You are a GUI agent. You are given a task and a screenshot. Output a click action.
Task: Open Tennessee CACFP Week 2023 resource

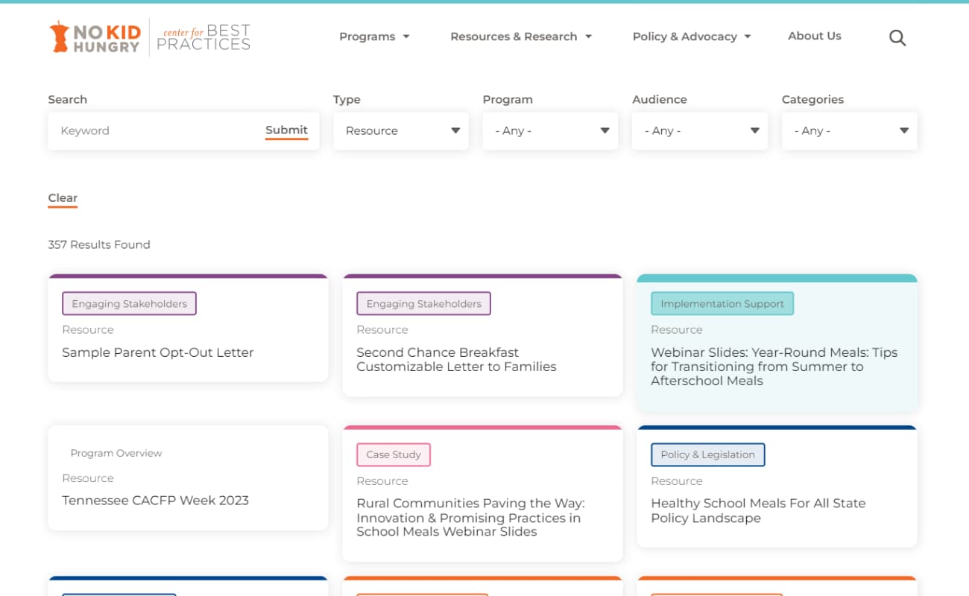(155, 501)
